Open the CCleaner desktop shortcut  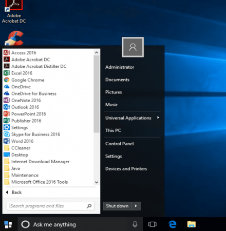pyautogui.click(x=14, y=38)
